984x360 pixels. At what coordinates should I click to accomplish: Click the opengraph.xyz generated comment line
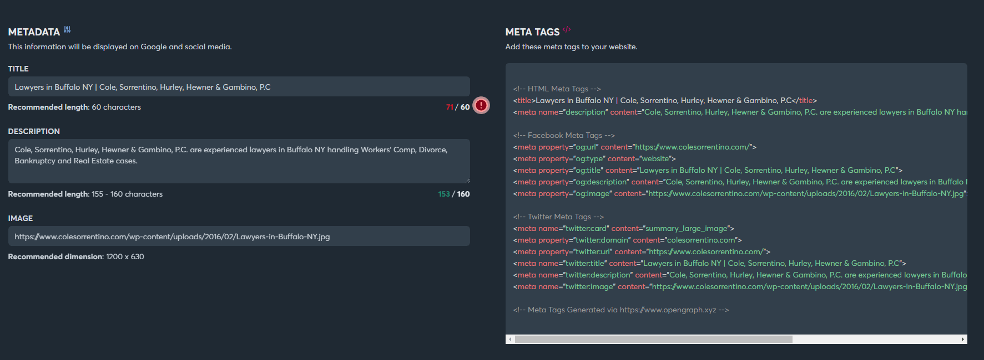[620, 310]
